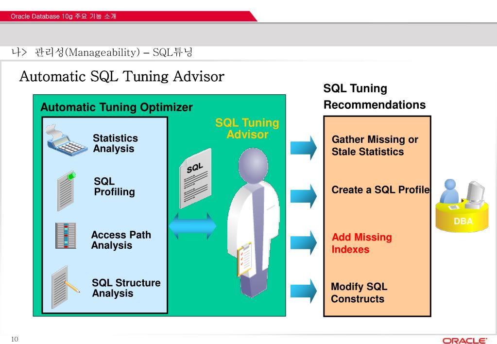Screen dimensions: 497x344
Task: Select the Access Path Analysis label
Action: pyautogui.click(x=121, y=240)
